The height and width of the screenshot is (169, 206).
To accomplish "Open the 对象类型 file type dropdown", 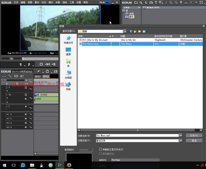I will pos(181,141).
